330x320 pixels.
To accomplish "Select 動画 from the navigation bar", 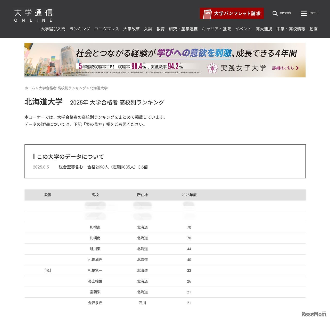I will point(313,29).
